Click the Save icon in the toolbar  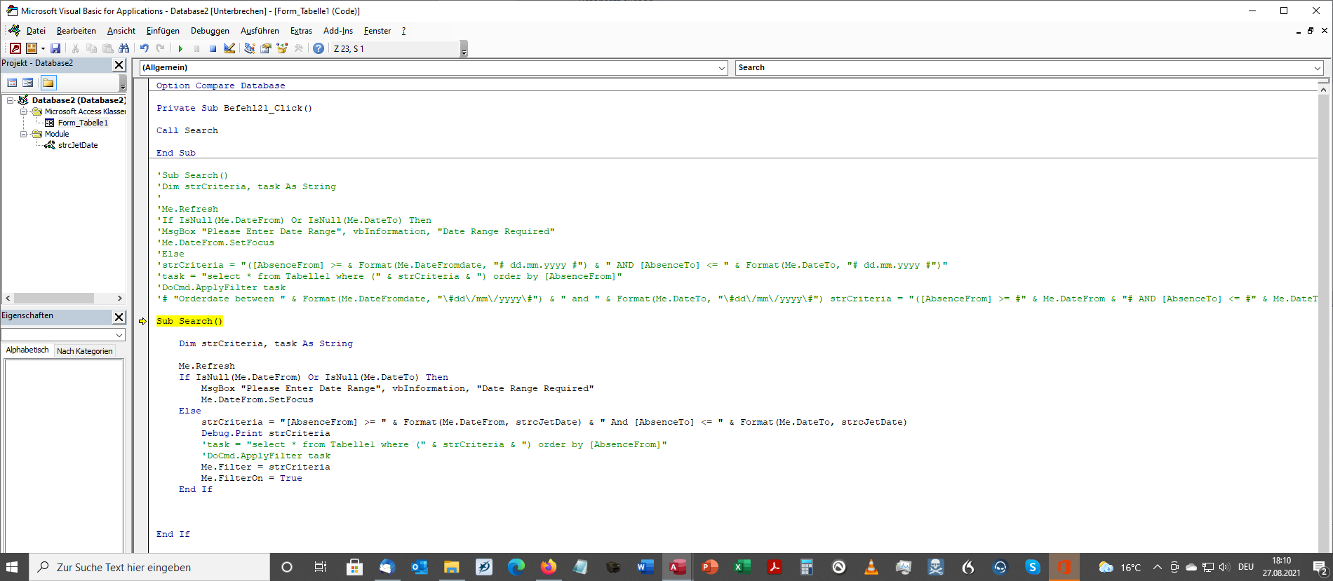tap(55, 48)
